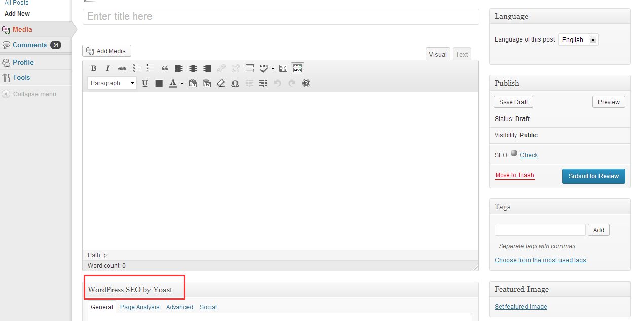This screenshot has width=636, height=321.
Task: Toggle underline formatting
Action: click(145, 83)
